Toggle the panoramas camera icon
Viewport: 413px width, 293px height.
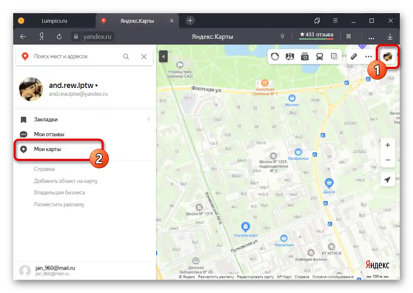(x=305, y=57)
